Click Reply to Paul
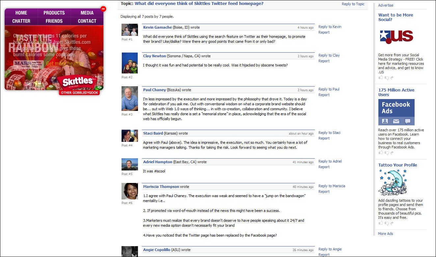The height and width of the screenshot is (257, 436). 329,89
